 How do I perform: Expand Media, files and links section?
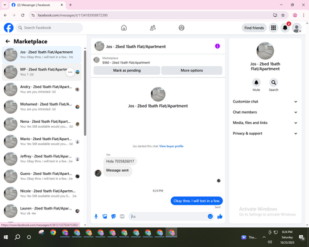pyautogui.click(x=265, y=123)
